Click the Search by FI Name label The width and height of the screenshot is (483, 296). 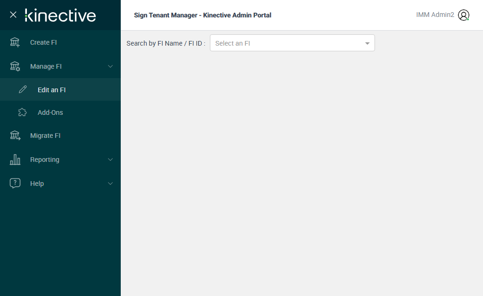tap(166, 43)
